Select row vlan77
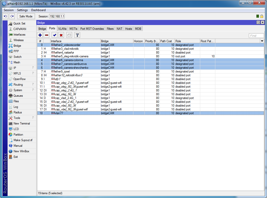The height and width of the screenshot is (198, 267). [151, 113]
